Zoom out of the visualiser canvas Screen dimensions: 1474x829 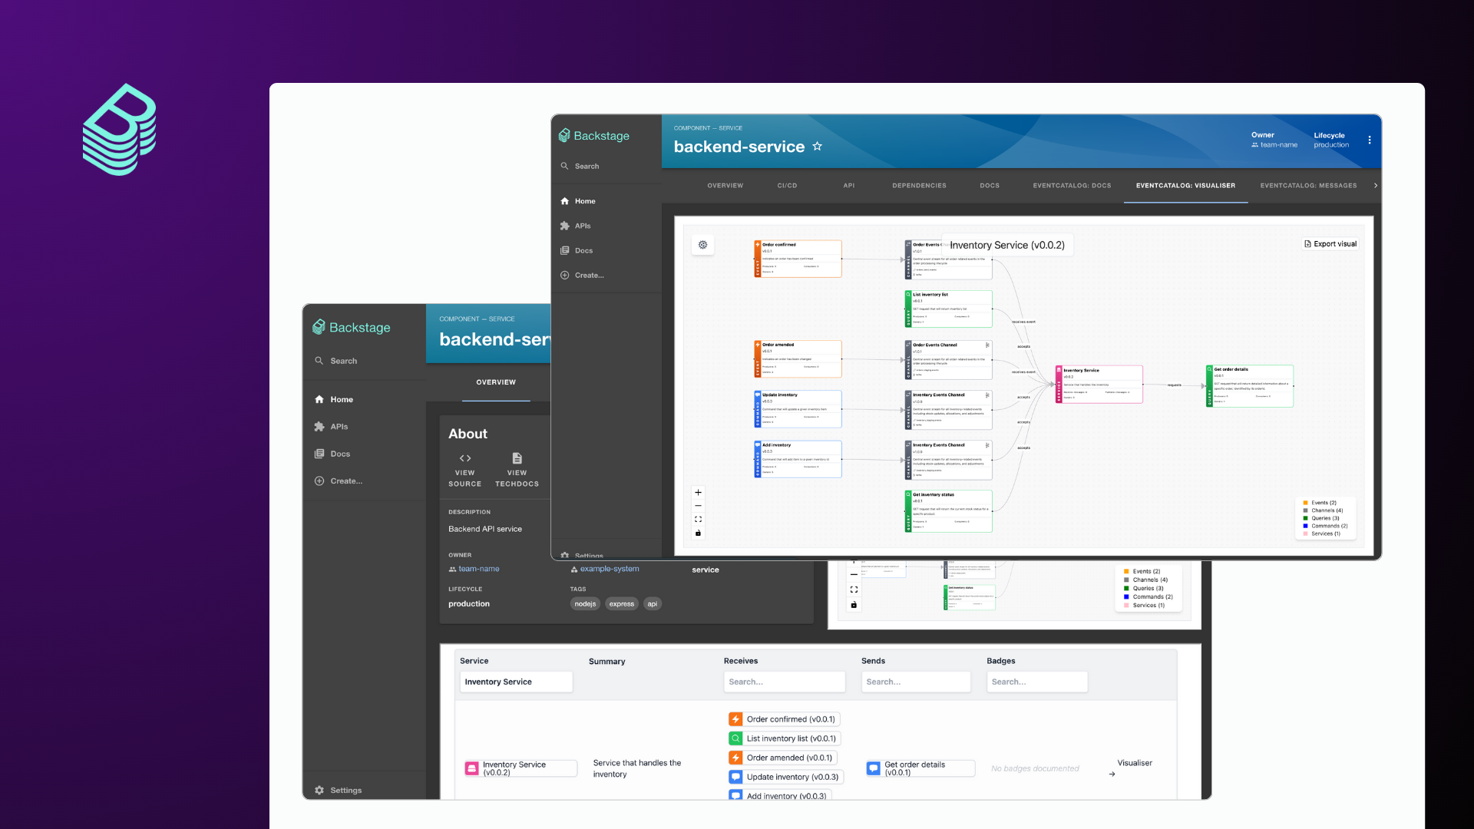tap(698, 506)
